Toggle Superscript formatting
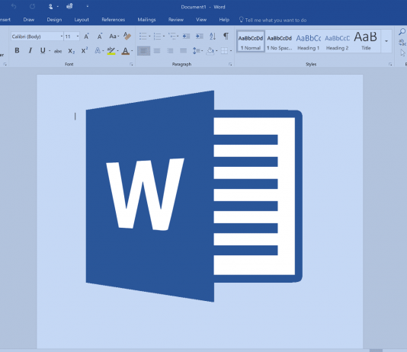The image size is (407, 352). (x=85, y=50)
